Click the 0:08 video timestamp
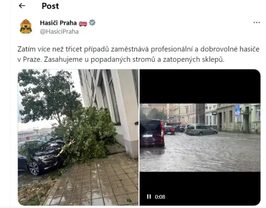Screen dimensions: 266x208 160,197
